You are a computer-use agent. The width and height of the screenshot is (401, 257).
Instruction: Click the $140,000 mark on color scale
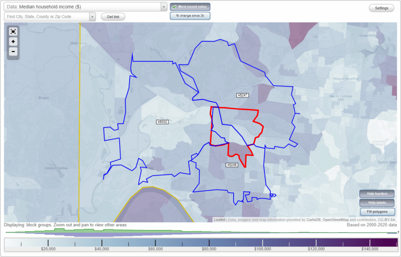(370, 249)
